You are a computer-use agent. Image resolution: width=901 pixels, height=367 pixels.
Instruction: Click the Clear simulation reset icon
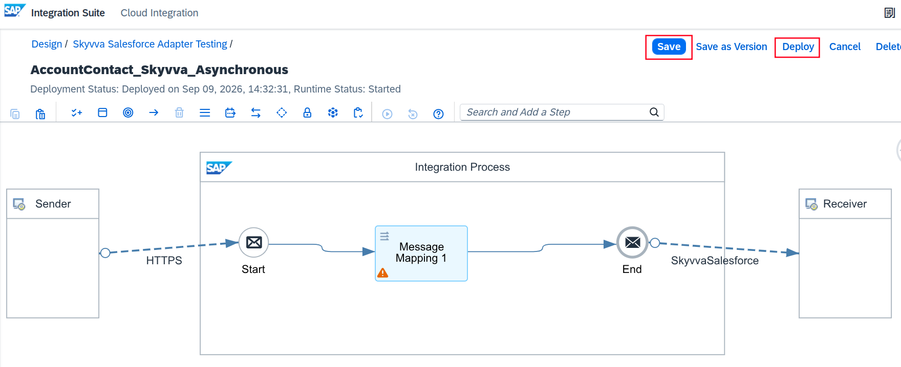pos(413,114)
